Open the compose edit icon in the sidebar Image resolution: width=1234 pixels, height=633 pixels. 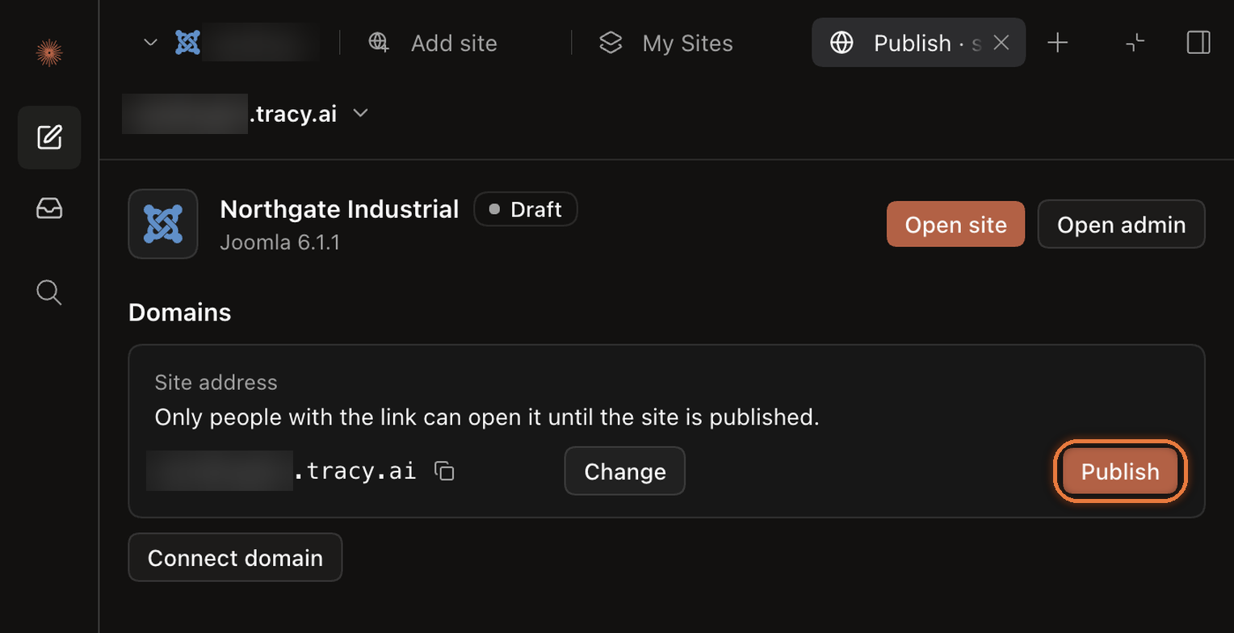49,137
